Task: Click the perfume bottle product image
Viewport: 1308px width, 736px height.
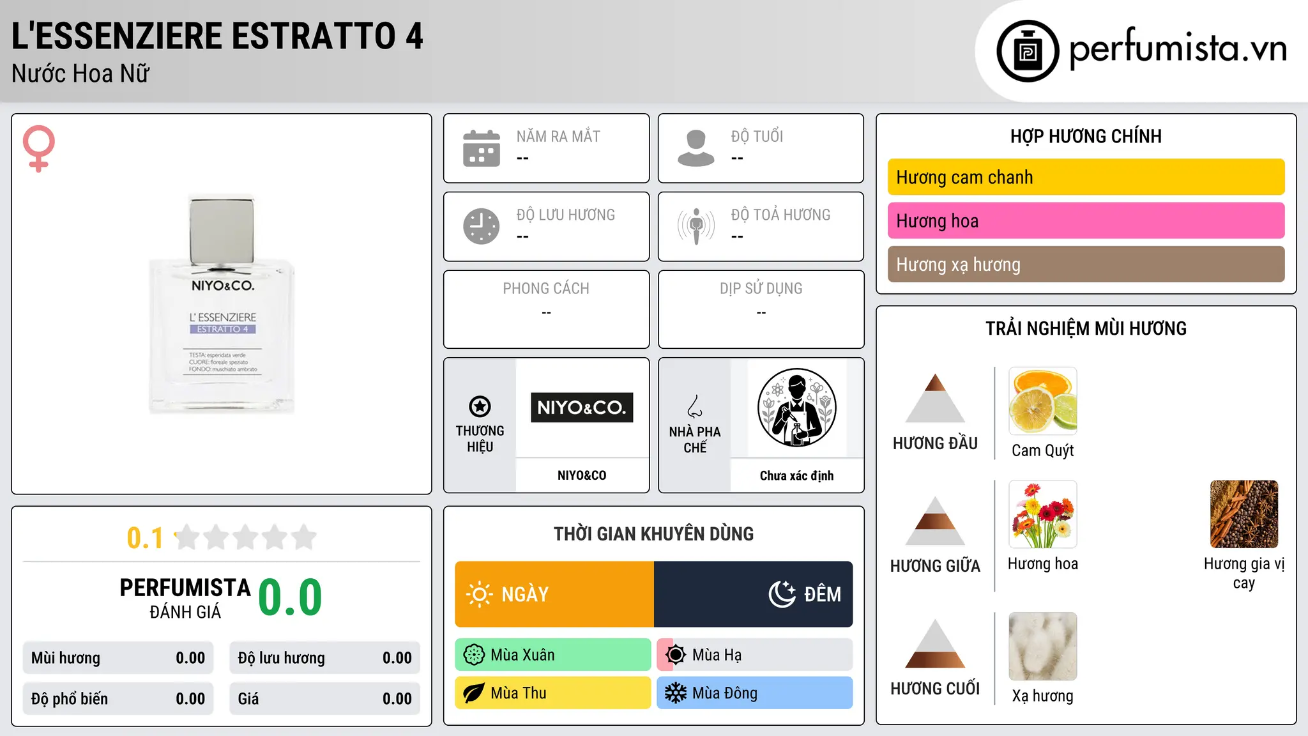Action: 222,304
